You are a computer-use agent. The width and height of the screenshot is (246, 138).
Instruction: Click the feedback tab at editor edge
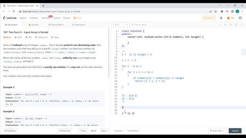243,52
